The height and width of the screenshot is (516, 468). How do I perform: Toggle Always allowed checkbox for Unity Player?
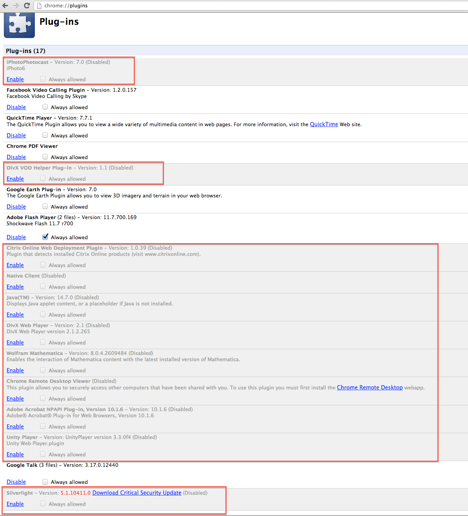[x=43, y=454]
